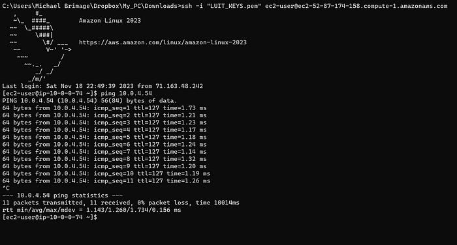Click the icmp_seq=8 ping reply line
The height and width of the screenshot is (245, 457).
104,159
